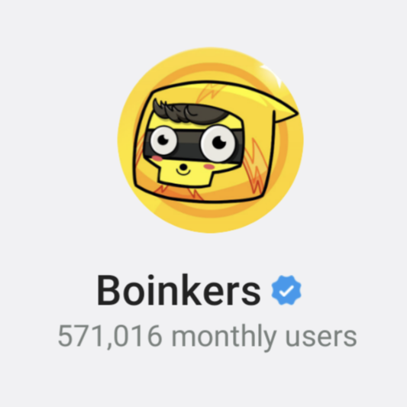Click the pink blush on right cheek

tap(209, 166)
